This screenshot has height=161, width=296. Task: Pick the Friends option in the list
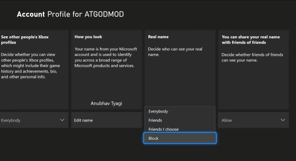point(180,120)
